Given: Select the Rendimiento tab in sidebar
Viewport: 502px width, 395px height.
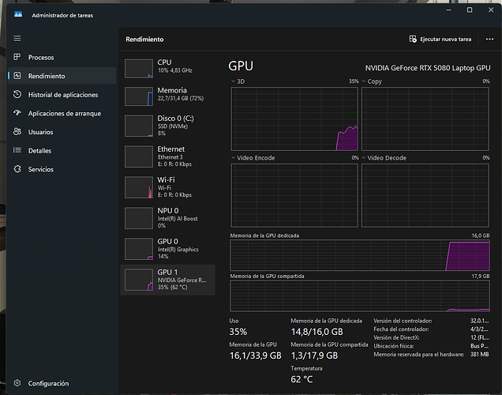Looking at the screenshot, I should pyautogui.click(x=47, y=76).
